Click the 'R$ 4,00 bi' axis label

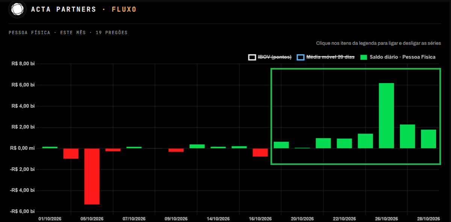(x=23, y=106)
